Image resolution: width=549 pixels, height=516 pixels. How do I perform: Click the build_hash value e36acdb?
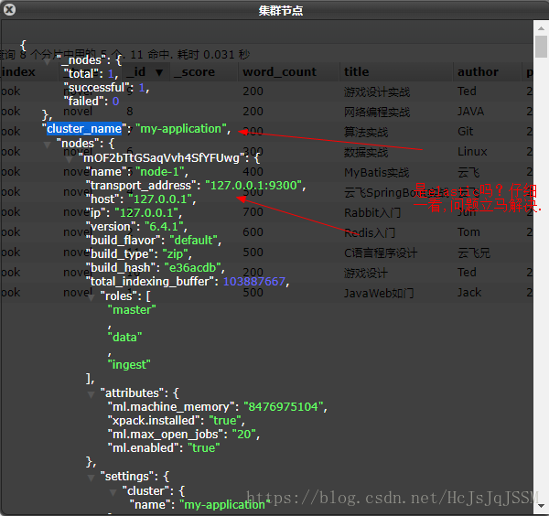[x=192, y=268]
